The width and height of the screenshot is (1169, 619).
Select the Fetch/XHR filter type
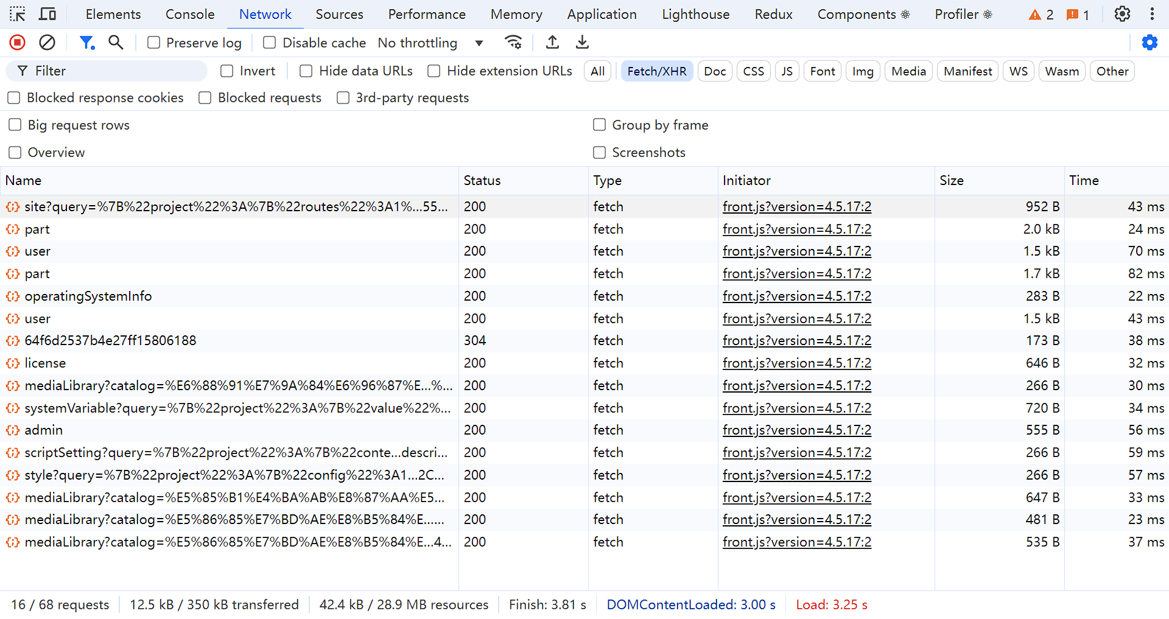click(657, 71)
